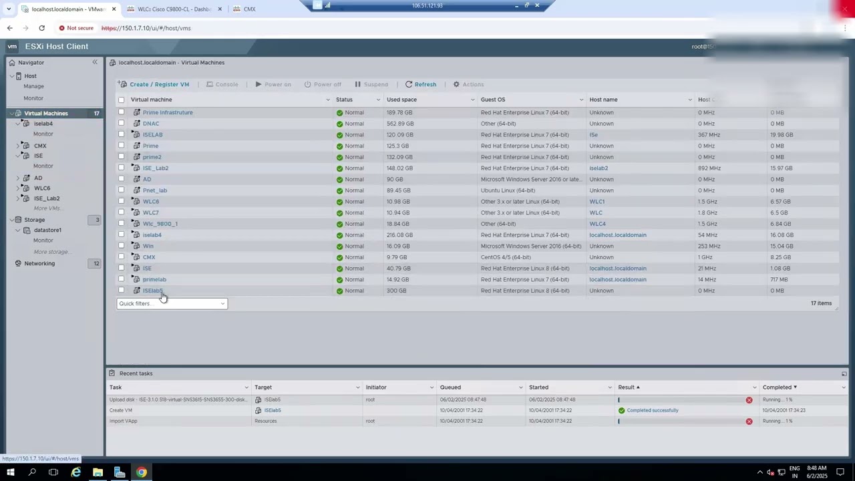855x481 pixels.
Task: Check the box for Win VM
Action: pyautogui.click(x=121, y=246)
